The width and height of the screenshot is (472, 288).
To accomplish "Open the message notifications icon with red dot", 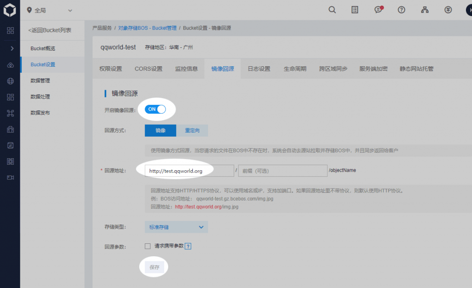I will coord(378,10).
